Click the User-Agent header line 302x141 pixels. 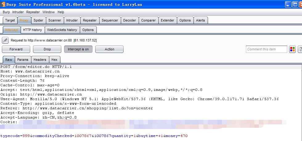[140, 99]
